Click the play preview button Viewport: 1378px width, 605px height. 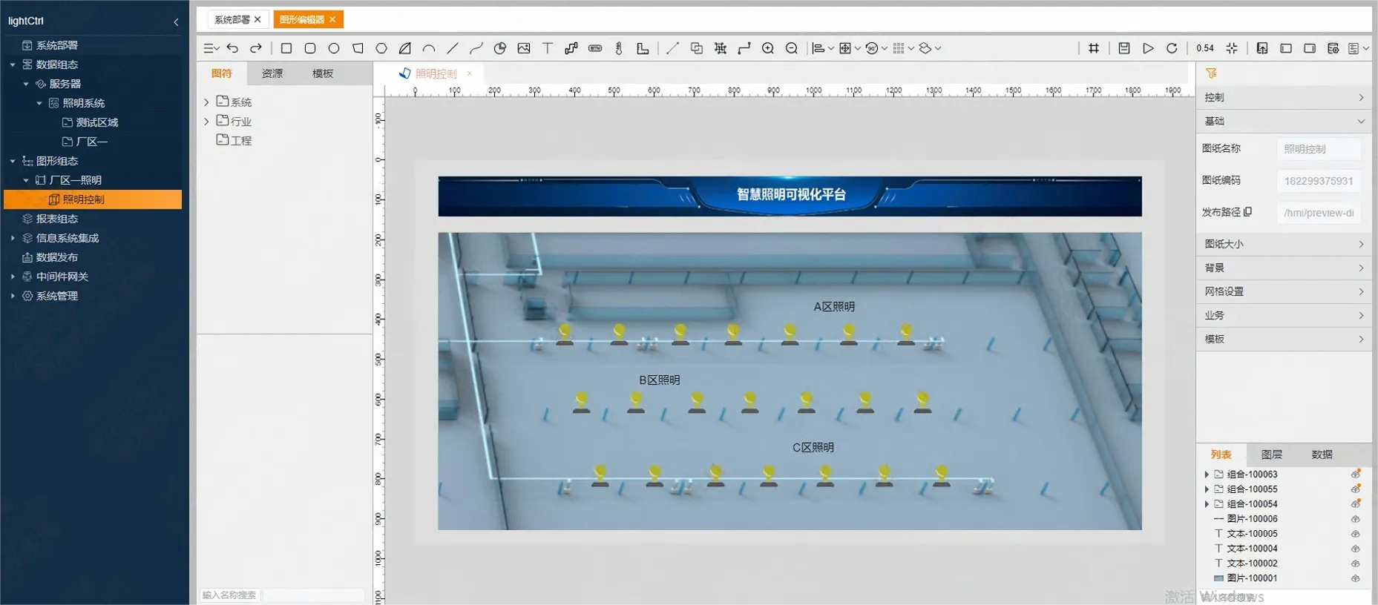(1148, 48)
